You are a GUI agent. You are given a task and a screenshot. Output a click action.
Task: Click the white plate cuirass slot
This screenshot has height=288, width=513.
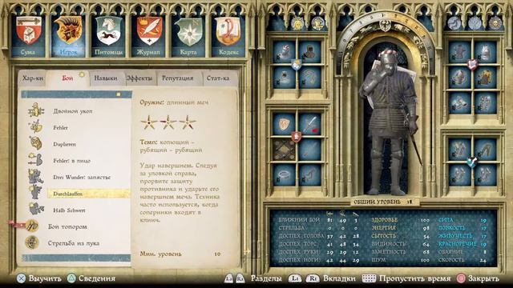pyautogui.click(x=485, y=51)
